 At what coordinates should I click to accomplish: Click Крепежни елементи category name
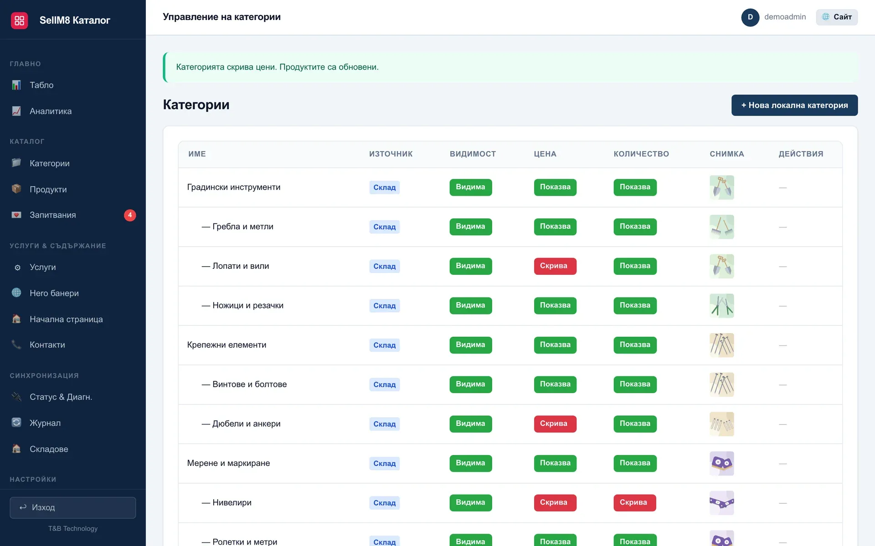click(226, 345)
